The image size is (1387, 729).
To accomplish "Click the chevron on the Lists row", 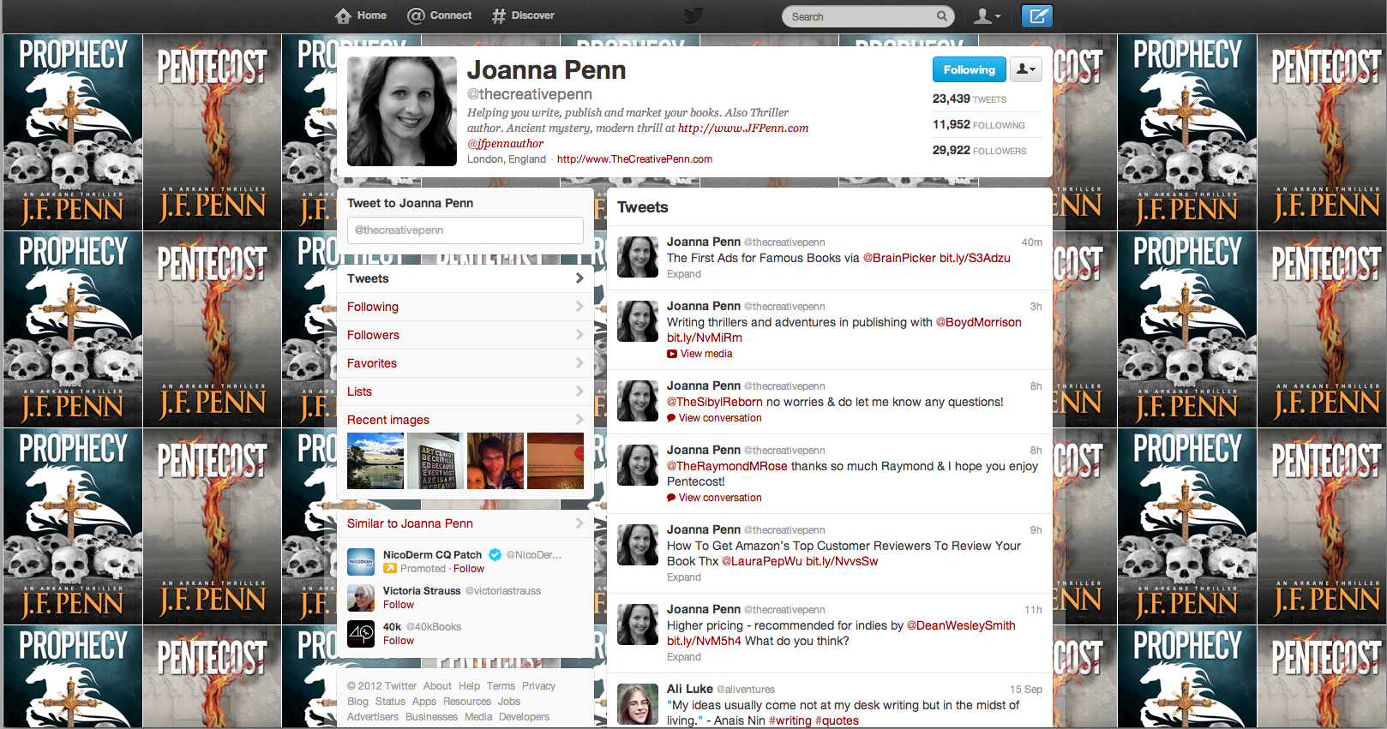I will pos(579,391).
